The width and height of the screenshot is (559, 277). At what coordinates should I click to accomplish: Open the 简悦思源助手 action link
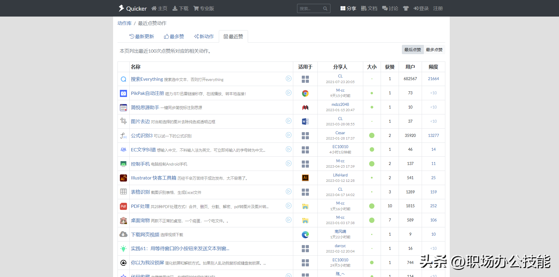(145, 107)
